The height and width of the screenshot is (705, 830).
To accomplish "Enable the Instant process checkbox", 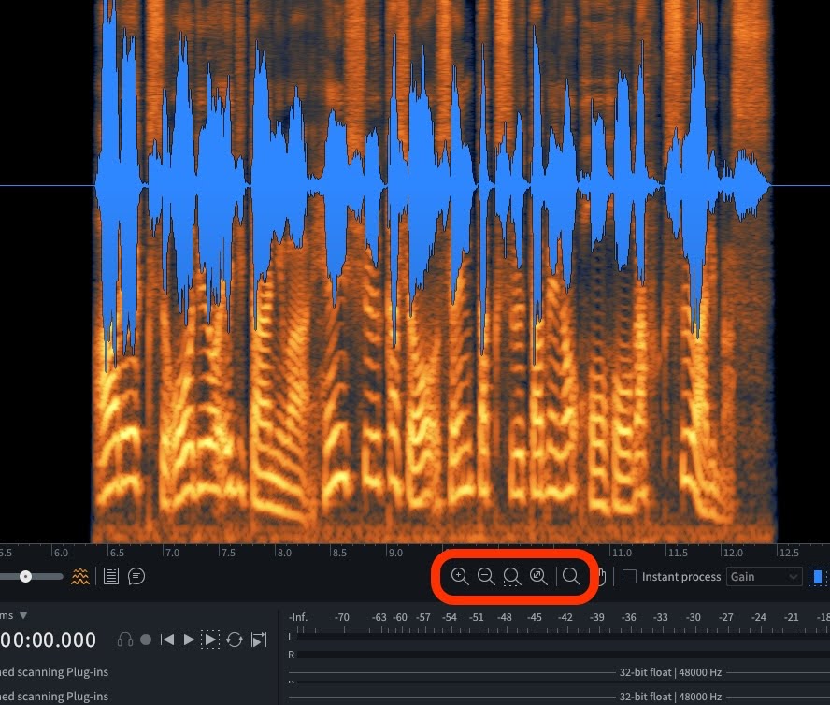I will point(629,577).
